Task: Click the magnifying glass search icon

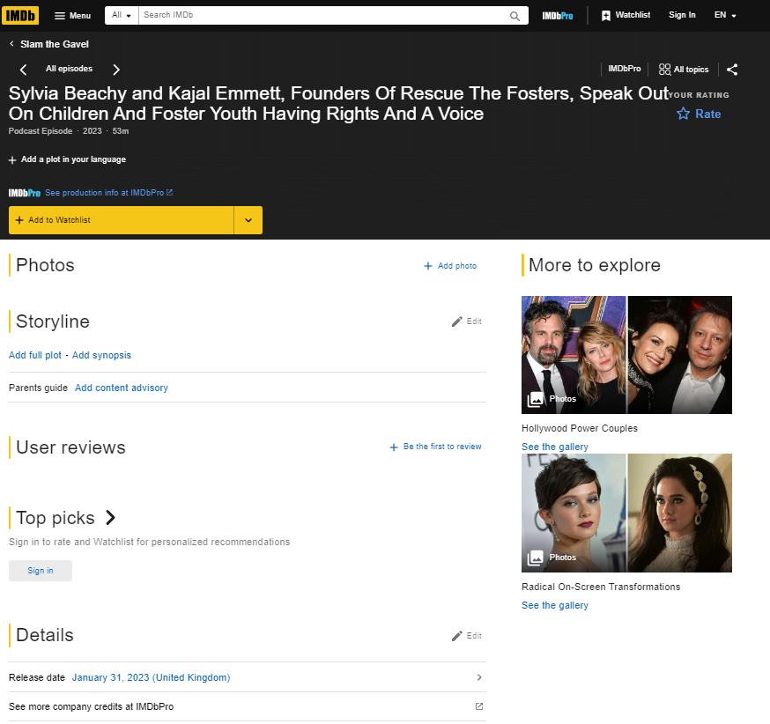Action: click(515, 16)
